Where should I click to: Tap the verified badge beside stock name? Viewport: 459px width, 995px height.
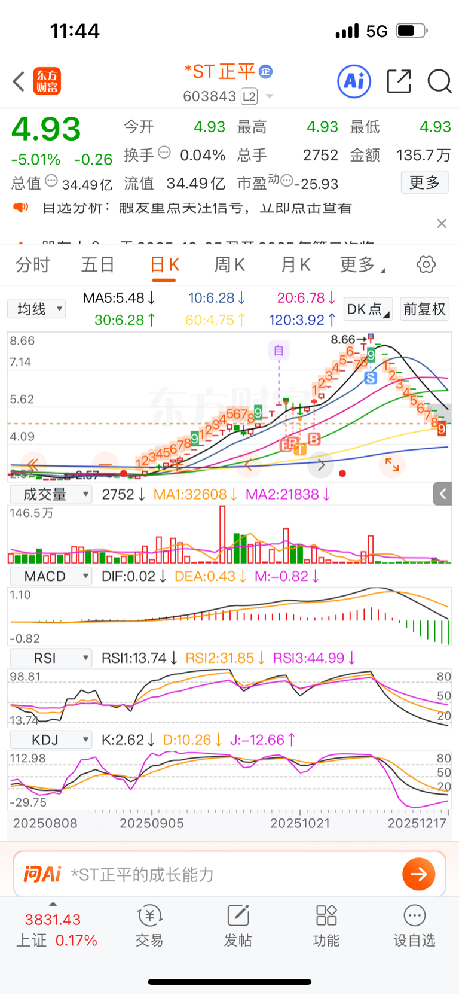click(266, 72)
